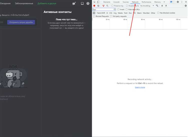Filter requests by Media
Viewport: 188px width, 137px height.
click(120, 13)
